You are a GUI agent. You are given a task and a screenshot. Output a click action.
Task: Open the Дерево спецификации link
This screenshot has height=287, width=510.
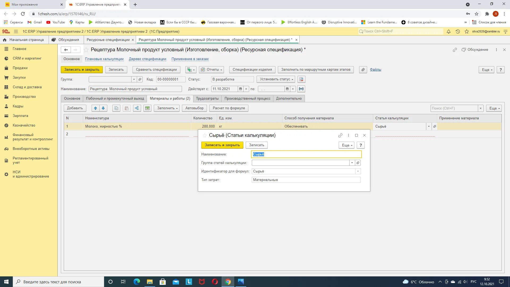point(147,59)
